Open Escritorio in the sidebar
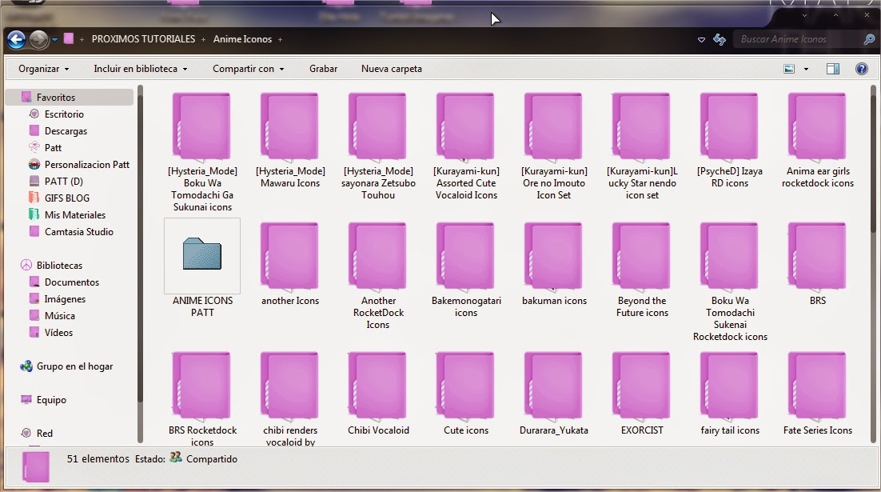881x492 pixels. coord(64,114)
